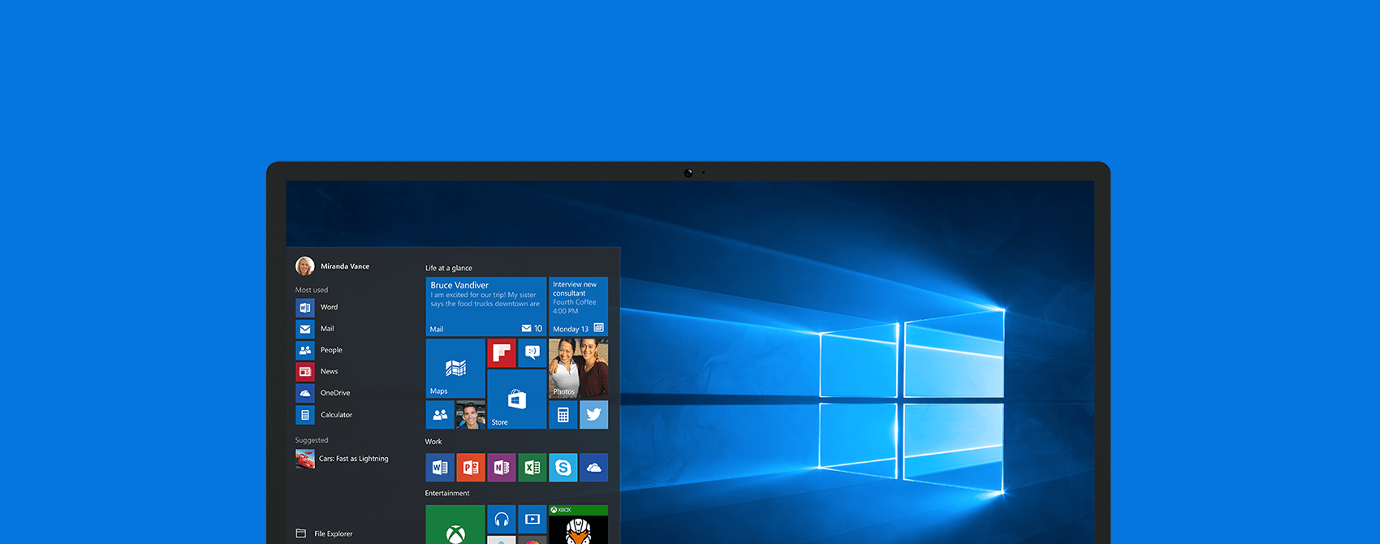This screenshot has width=1380, height=544.
Task: Click the 'Life at a glance' group title
Action: tap(449, 268)
